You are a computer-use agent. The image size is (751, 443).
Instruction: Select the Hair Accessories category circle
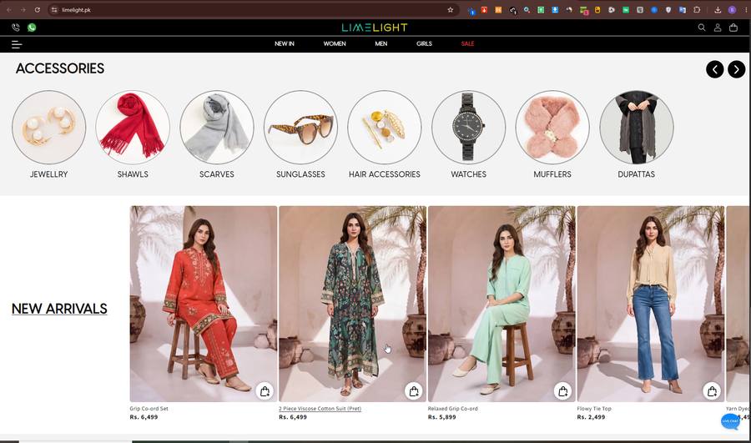pyautogui.click(x=385, y=128)
